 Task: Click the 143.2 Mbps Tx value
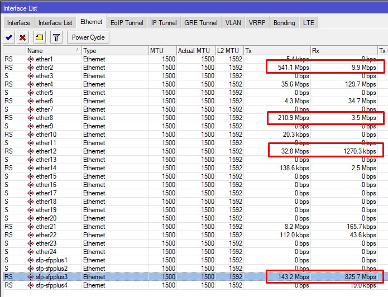click(x=293, y=277)
